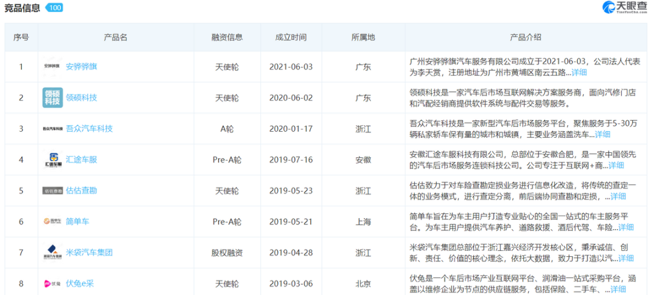Click 详细 in the 吾众汽车科技 introduction
Image resolution: width=654 pixels, height=295 pixels.
(x=603, y=134)
